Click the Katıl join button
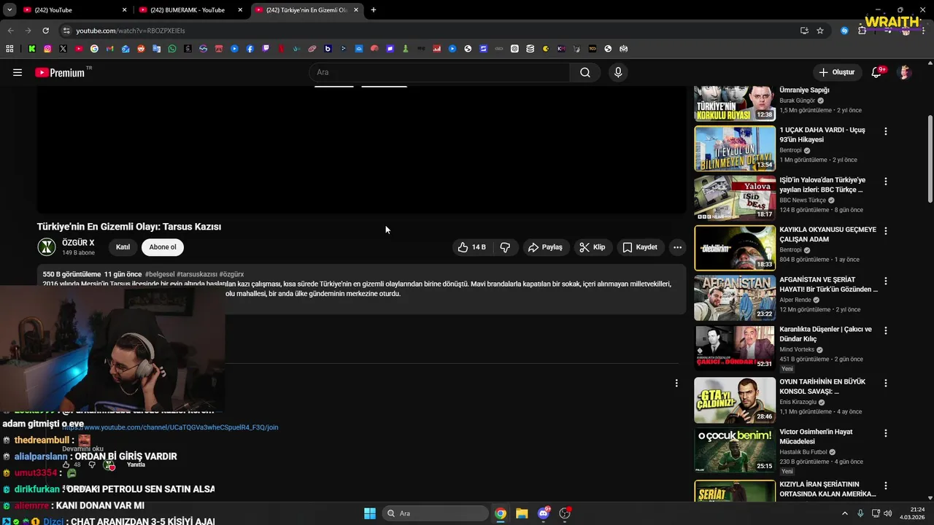The width and height of the screenshot is (934, 525). point(123,247)
